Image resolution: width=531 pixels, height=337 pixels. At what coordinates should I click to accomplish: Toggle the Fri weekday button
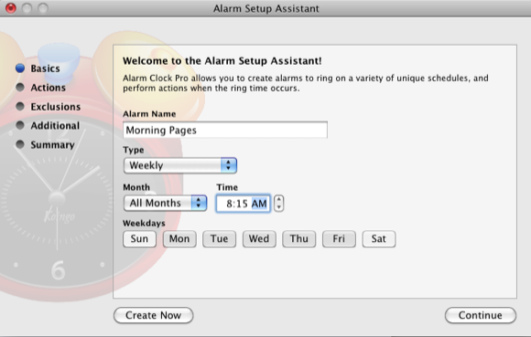coord(339,238)
